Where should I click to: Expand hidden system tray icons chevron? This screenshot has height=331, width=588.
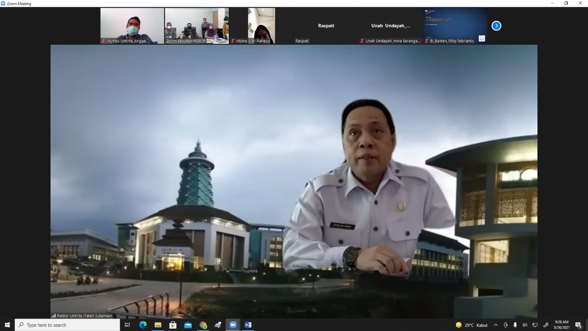pos(496,325)
